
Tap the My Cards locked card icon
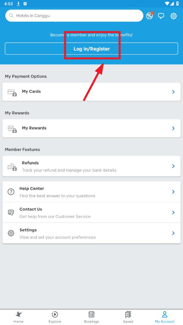pyautogui.click(x=12, y=93)
